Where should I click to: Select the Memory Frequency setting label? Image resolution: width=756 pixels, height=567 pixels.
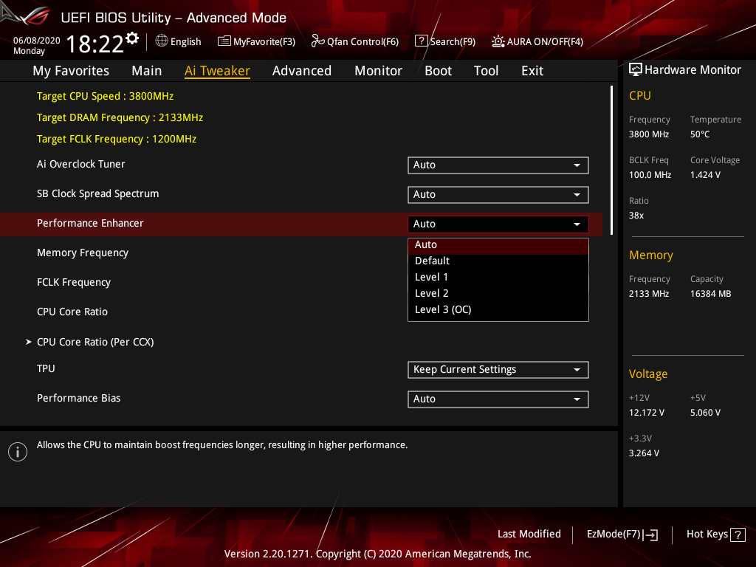[x=83, y=253]
